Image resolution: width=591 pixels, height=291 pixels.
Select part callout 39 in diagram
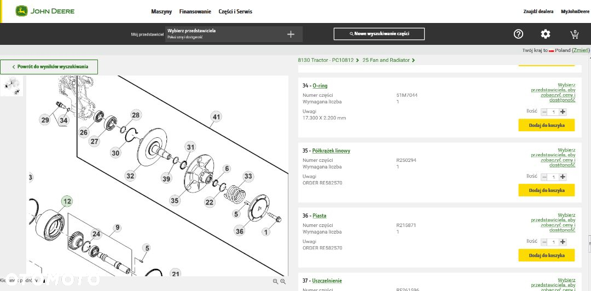tap(166, 179)
